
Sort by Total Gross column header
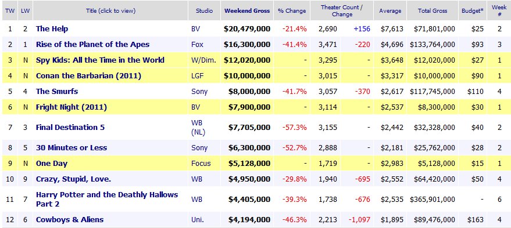click(x=433, y=11)
